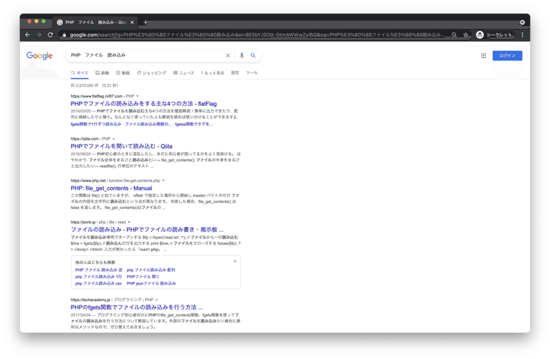Open Qiita result PHPでファイルを開いて読み込む
Screen dimensions: 550x359
[x=122, y=146]
